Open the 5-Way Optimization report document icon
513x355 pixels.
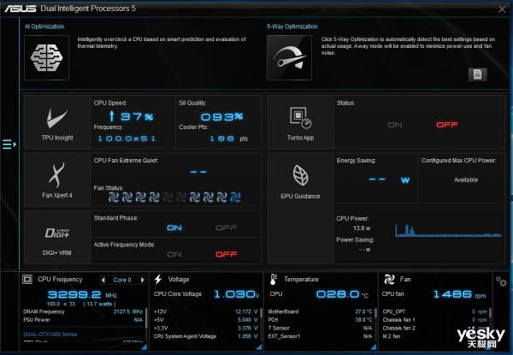pyautogui.click(x=477, y=74)
